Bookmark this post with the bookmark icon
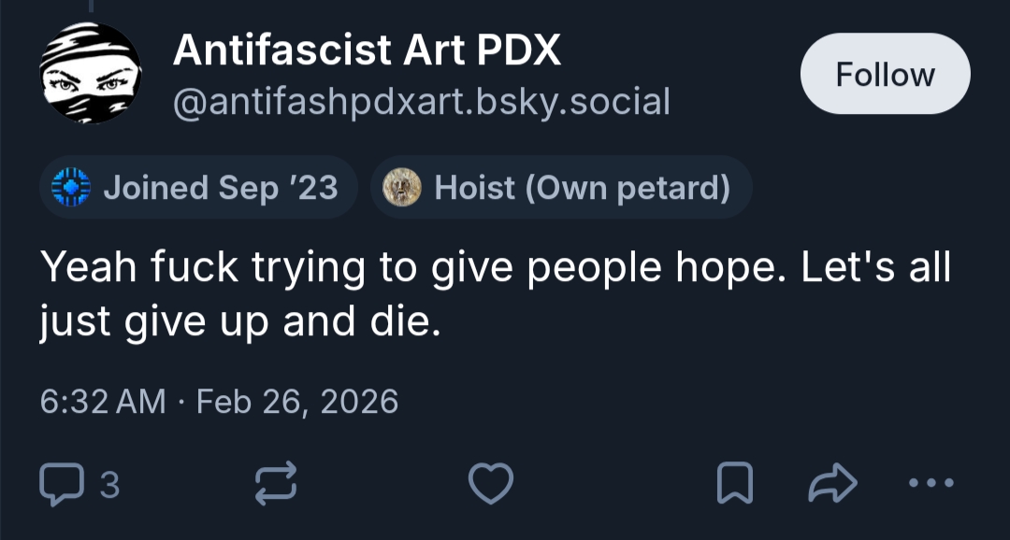The width and height of the screenshot is (1010, 540). [x=734, y=483]
